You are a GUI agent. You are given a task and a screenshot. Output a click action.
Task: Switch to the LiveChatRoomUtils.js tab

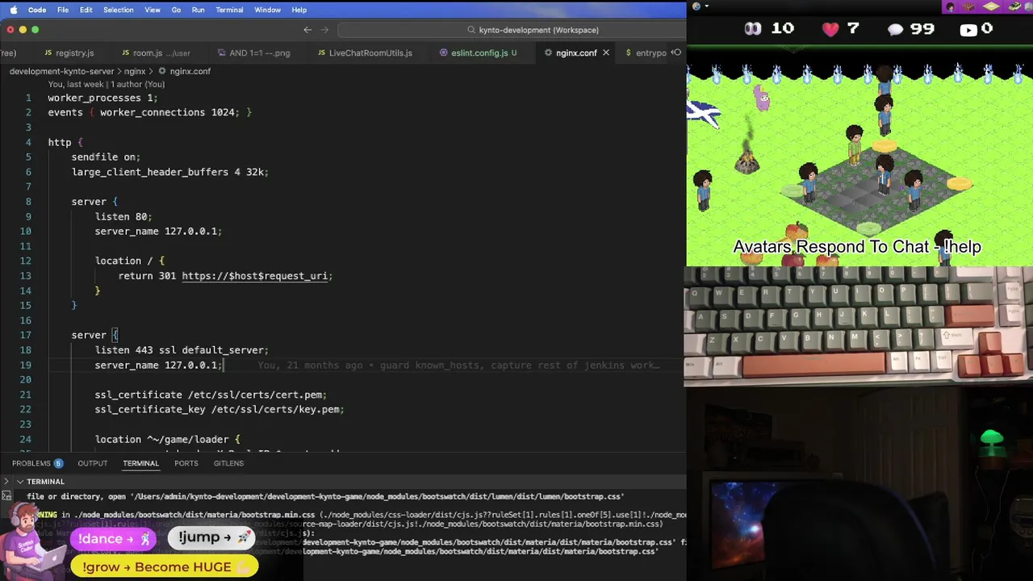click(365, 52)
